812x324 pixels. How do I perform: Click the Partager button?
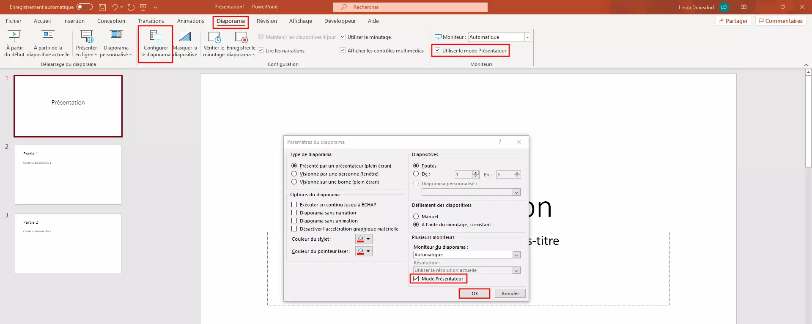[x=733, y=21]
